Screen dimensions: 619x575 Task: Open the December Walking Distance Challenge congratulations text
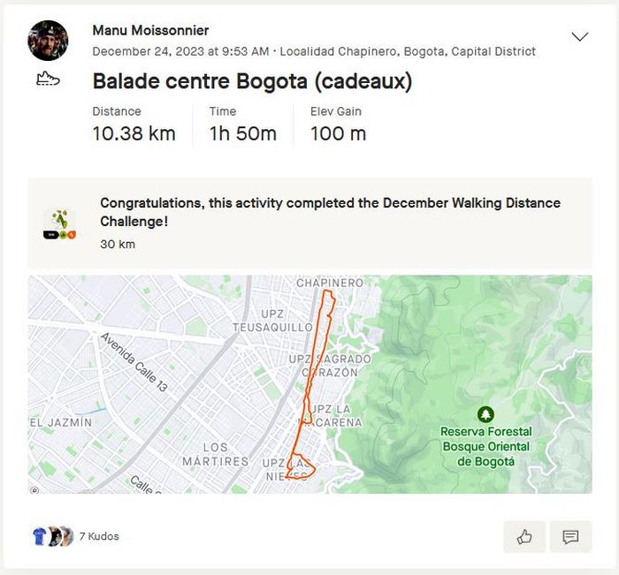[330, 212]
